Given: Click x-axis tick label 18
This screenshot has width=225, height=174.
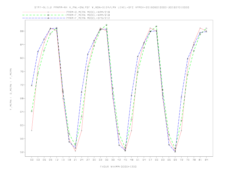Looking at the screenshot, I should (69, 160).
